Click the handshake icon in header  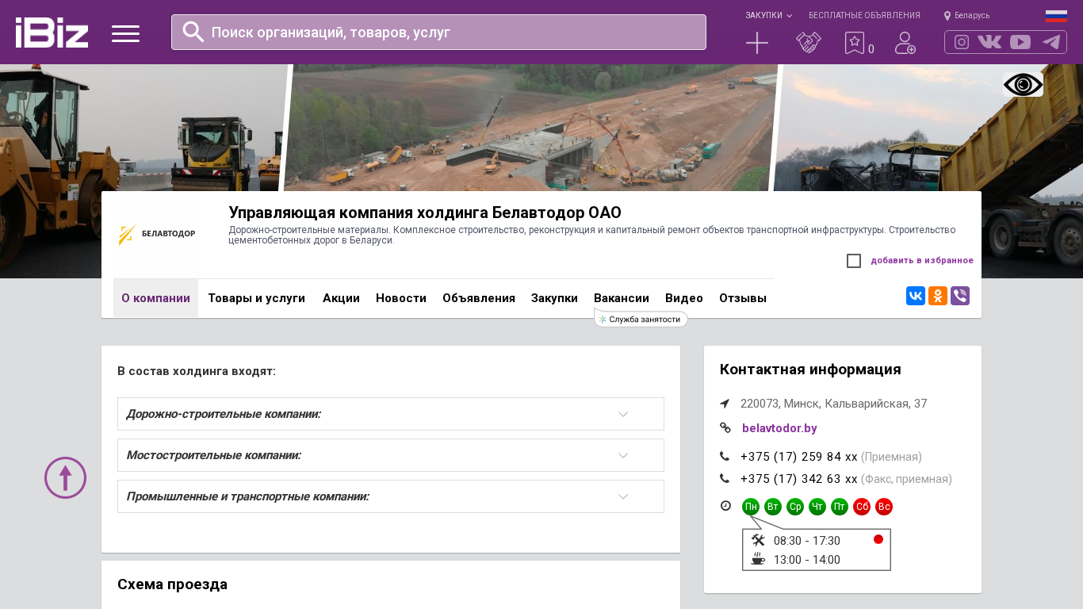pyautogui.click(x=808, y=43)
